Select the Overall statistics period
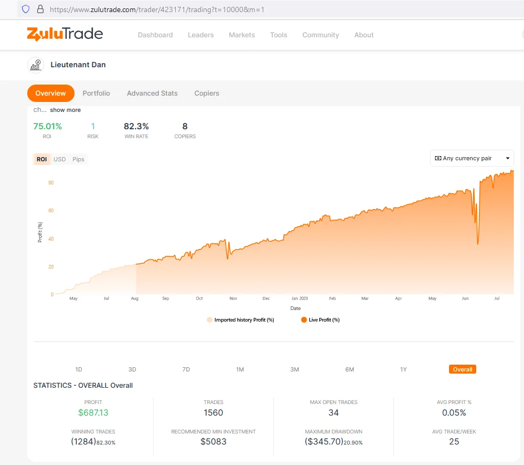The height and width of the screenshot is (465, 524). click(463, 369)
